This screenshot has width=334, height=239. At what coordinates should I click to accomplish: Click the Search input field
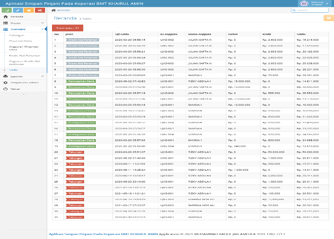coord(310,10)
